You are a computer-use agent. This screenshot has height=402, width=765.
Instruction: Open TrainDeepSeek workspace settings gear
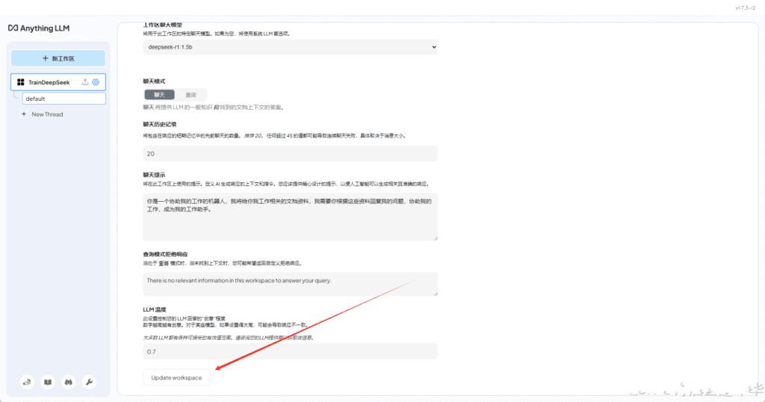click(96, 82)
